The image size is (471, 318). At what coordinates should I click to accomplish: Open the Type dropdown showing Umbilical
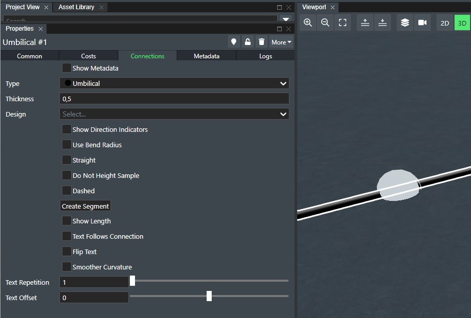pos(174,83)
